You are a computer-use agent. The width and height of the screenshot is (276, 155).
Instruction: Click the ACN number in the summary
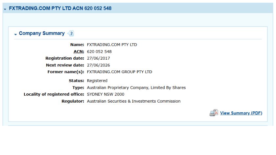99,51
